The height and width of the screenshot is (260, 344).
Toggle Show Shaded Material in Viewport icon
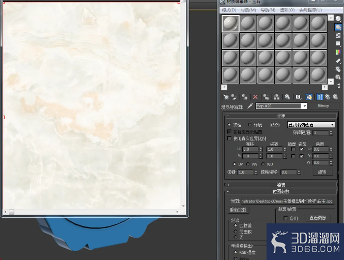(309, 97)
